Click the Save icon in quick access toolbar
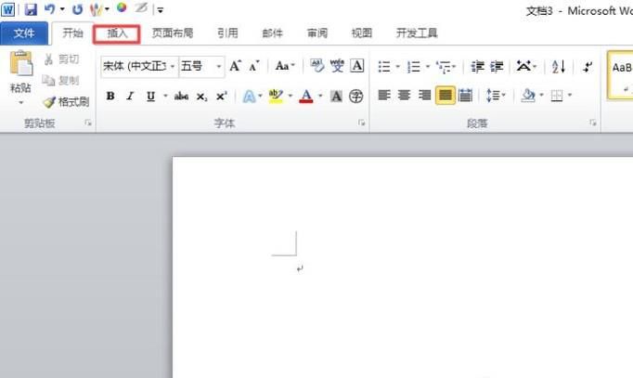The height and width of the screenshot is (378, 633). 31,9
